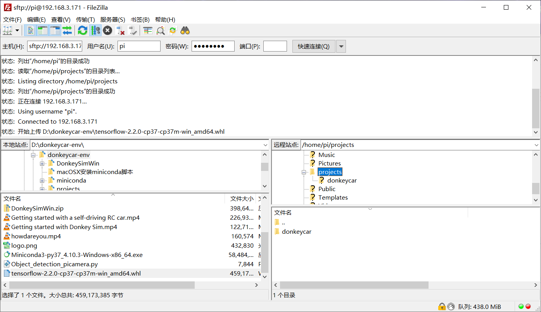The width and height of the screenshot is (541, 312).
Task: Search for files with the binoculars icon
Action: [185, 30]
